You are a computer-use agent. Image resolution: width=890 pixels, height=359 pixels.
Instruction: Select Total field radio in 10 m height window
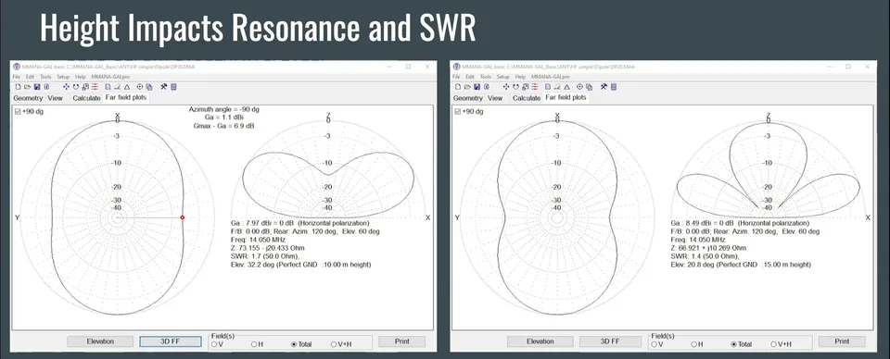(294, 343)
